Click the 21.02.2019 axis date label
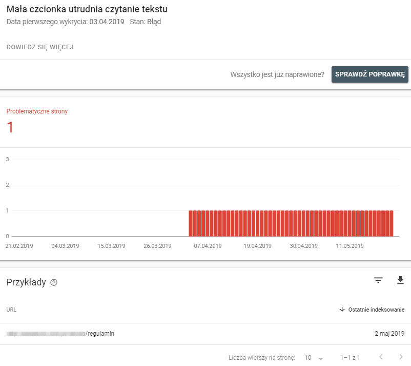 pos(19,246)
